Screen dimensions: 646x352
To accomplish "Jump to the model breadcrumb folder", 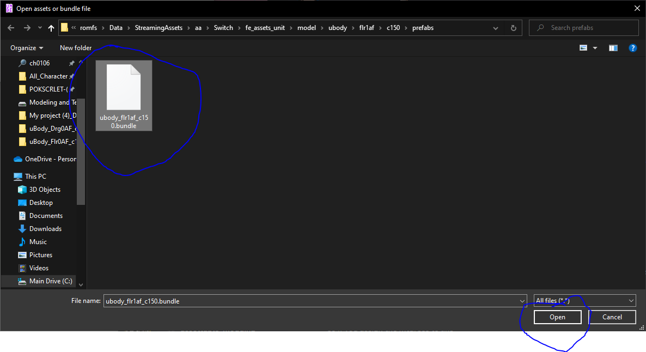I will click(307, 28).
